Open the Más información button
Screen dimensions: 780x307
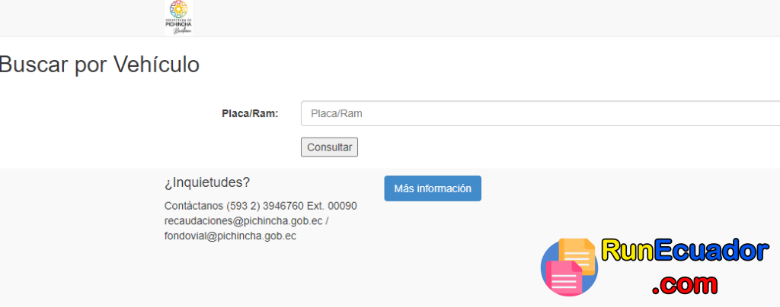pos(433,188)
